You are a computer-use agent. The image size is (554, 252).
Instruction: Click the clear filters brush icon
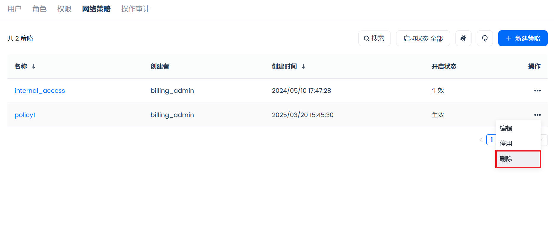coord(463,38)
